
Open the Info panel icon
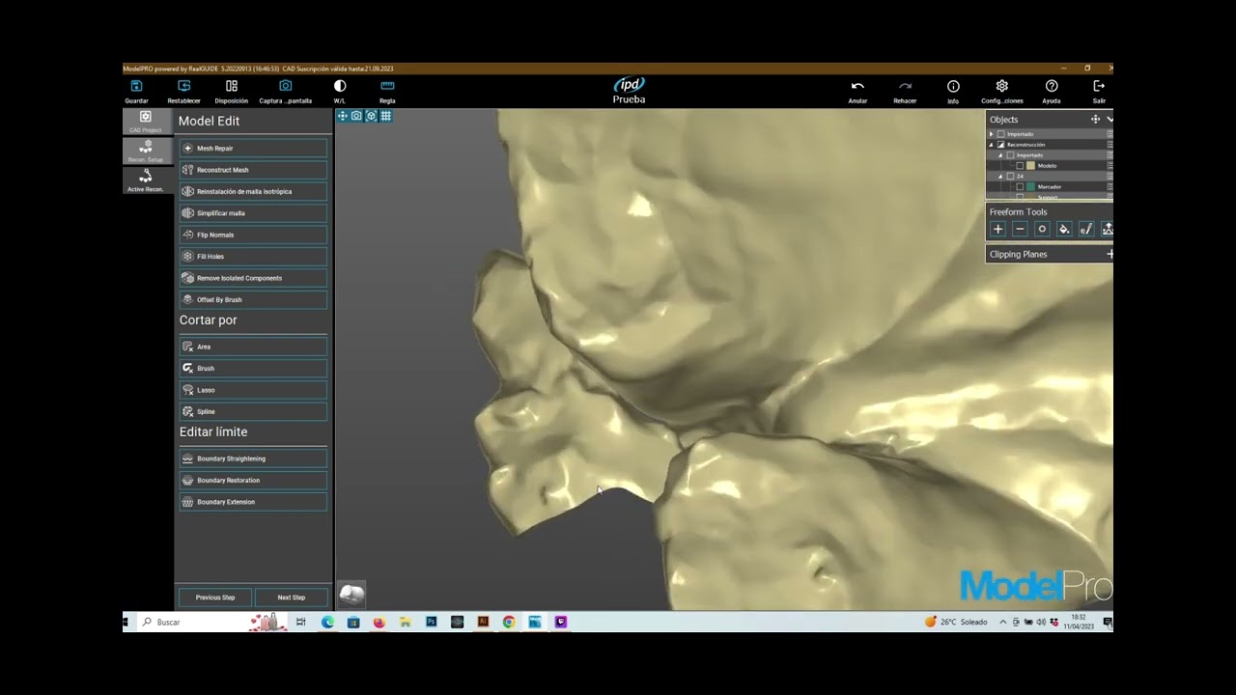(953, 87)
